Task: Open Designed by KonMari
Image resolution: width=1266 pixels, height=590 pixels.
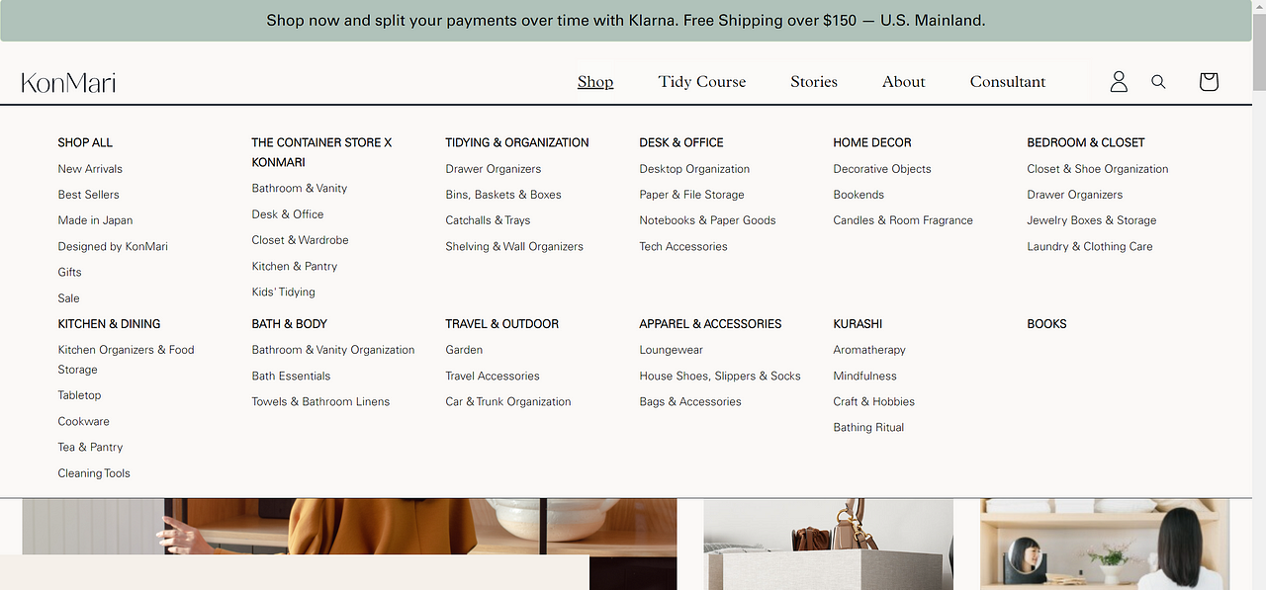Action: [x=113, y=246]
